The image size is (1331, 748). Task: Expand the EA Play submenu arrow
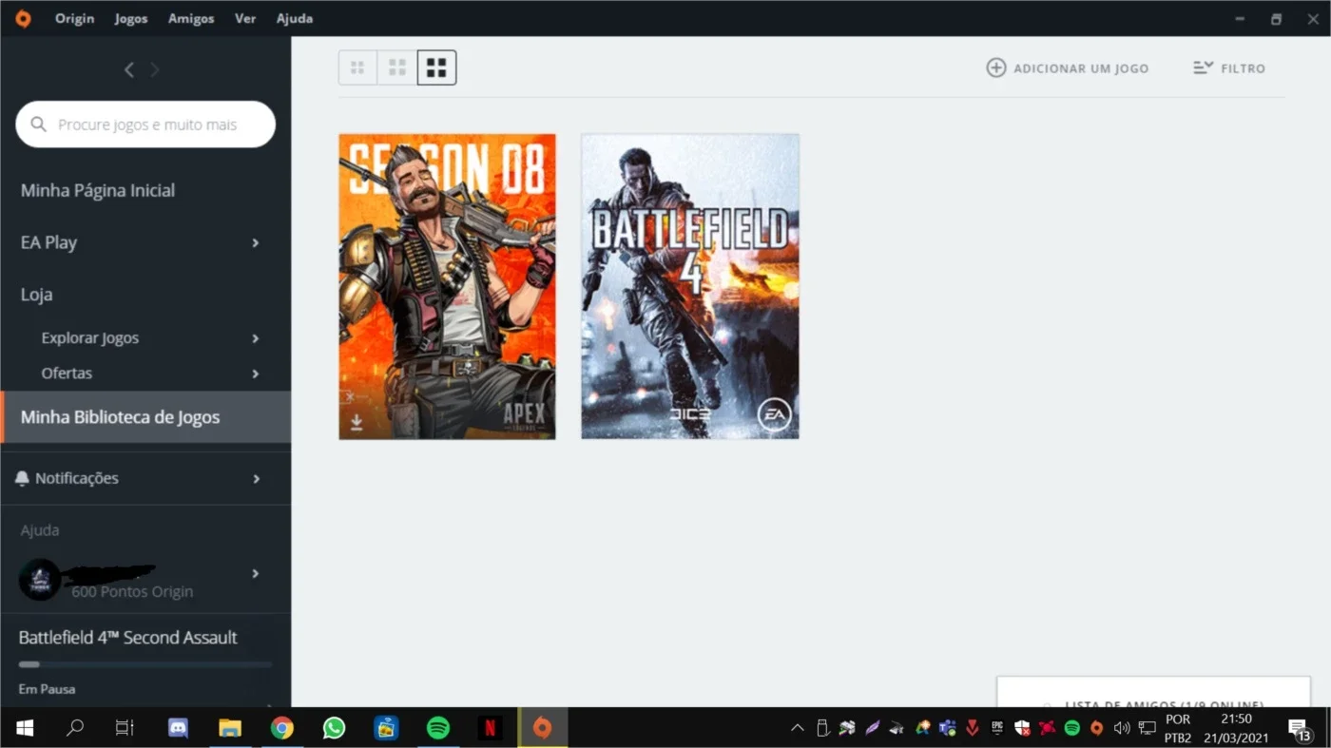pos(255,243)
